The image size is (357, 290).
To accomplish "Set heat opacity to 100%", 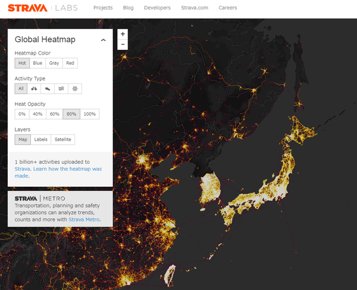I will click(x=90, y=114).
